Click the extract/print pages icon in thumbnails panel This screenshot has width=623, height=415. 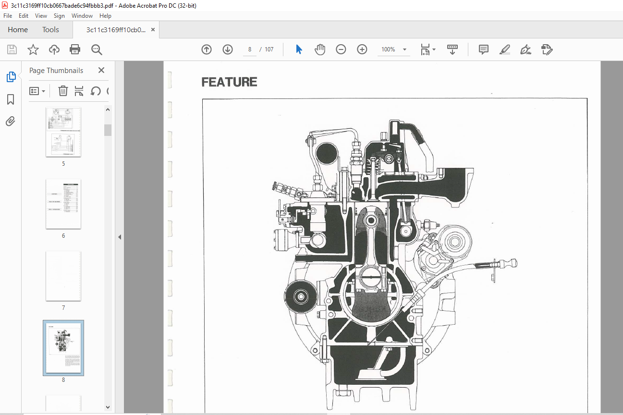tap(79, 91)
